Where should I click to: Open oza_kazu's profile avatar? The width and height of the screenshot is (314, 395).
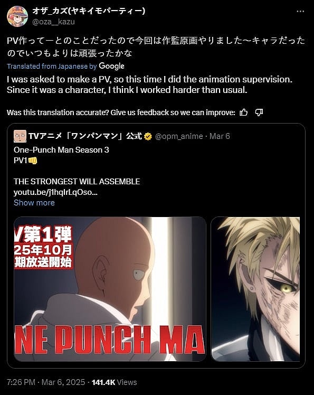tap(17, 16)
